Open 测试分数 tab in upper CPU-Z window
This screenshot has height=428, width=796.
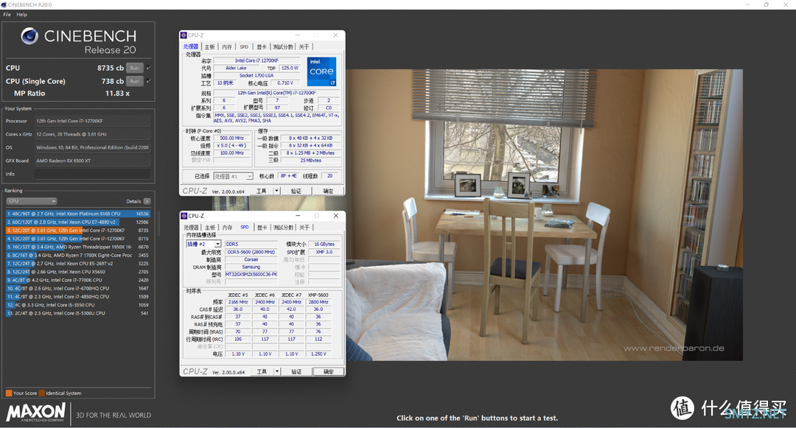283,46
